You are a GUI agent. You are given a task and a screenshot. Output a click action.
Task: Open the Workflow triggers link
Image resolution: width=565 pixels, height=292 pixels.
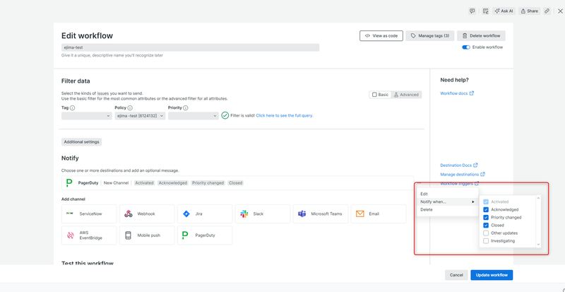point(460,184)
